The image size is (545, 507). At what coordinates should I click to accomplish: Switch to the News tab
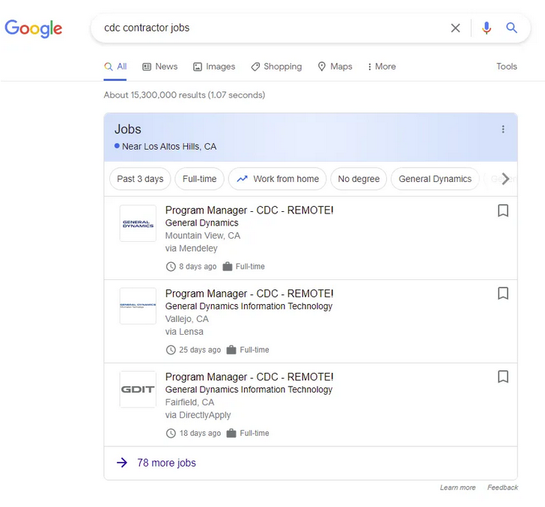pyautogui.click(x=160, y=67)
